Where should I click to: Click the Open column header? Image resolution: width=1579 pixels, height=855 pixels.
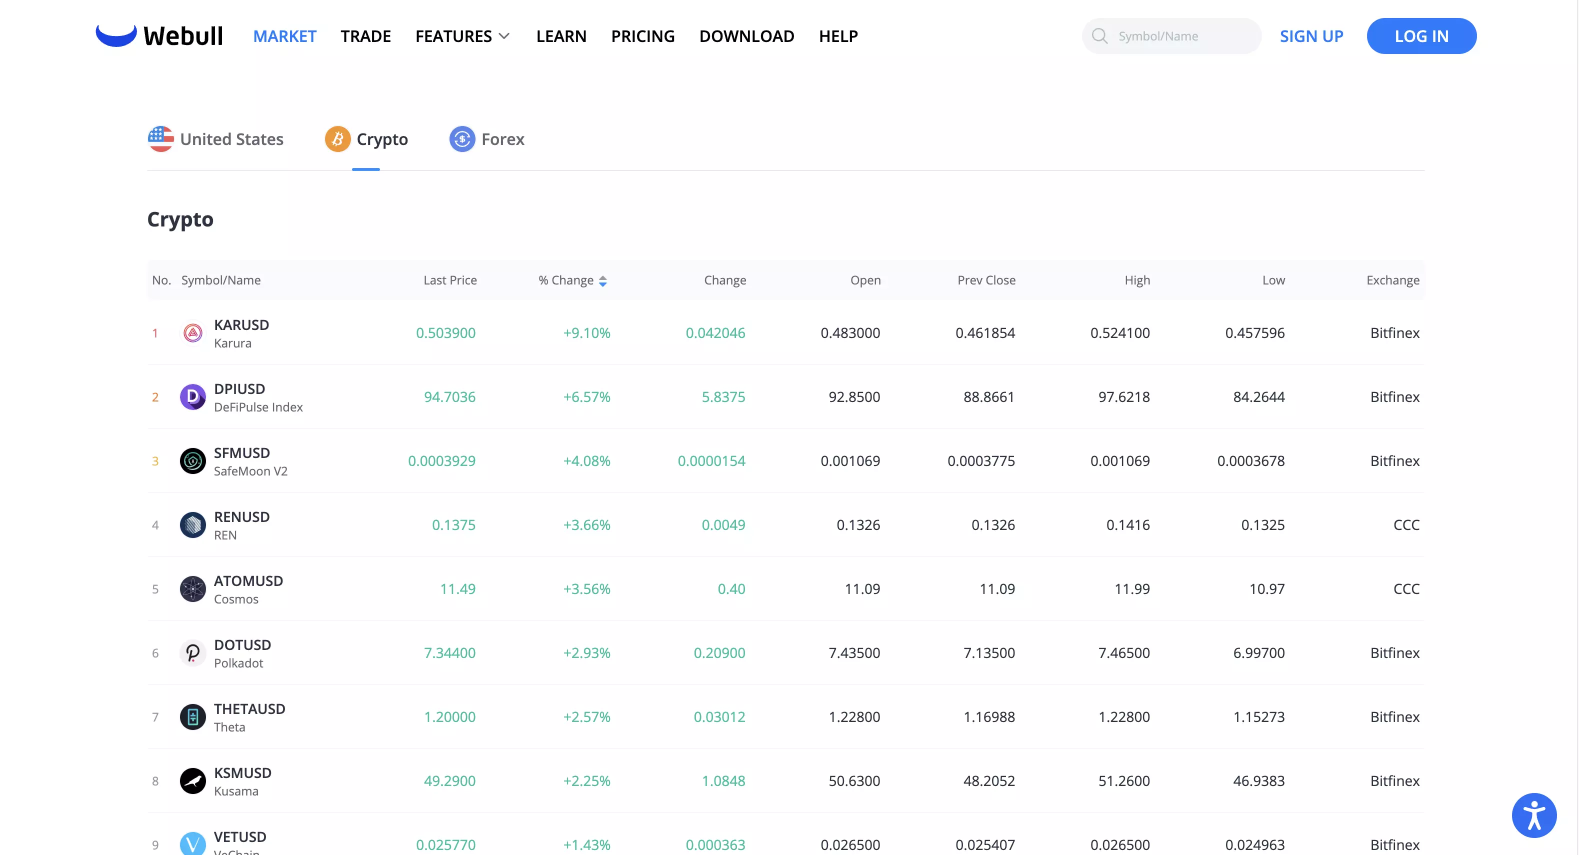pyautogui.click(x=865, y=280)
